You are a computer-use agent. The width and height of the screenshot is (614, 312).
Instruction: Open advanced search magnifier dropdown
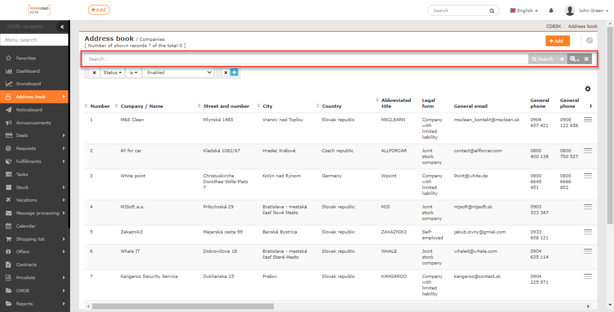574,59
